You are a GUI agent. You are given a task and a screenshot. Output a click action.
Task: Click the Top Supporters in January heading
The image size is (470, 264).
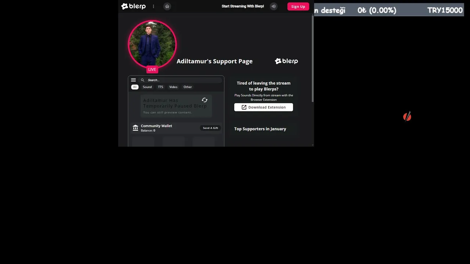tap(260, 129)
